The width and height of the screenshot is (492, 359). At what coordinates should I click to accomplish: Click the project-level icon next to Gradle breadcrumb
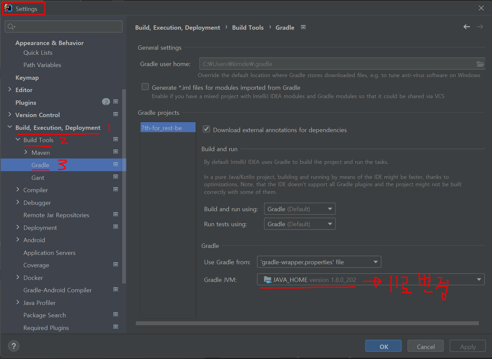coord(303,27)
